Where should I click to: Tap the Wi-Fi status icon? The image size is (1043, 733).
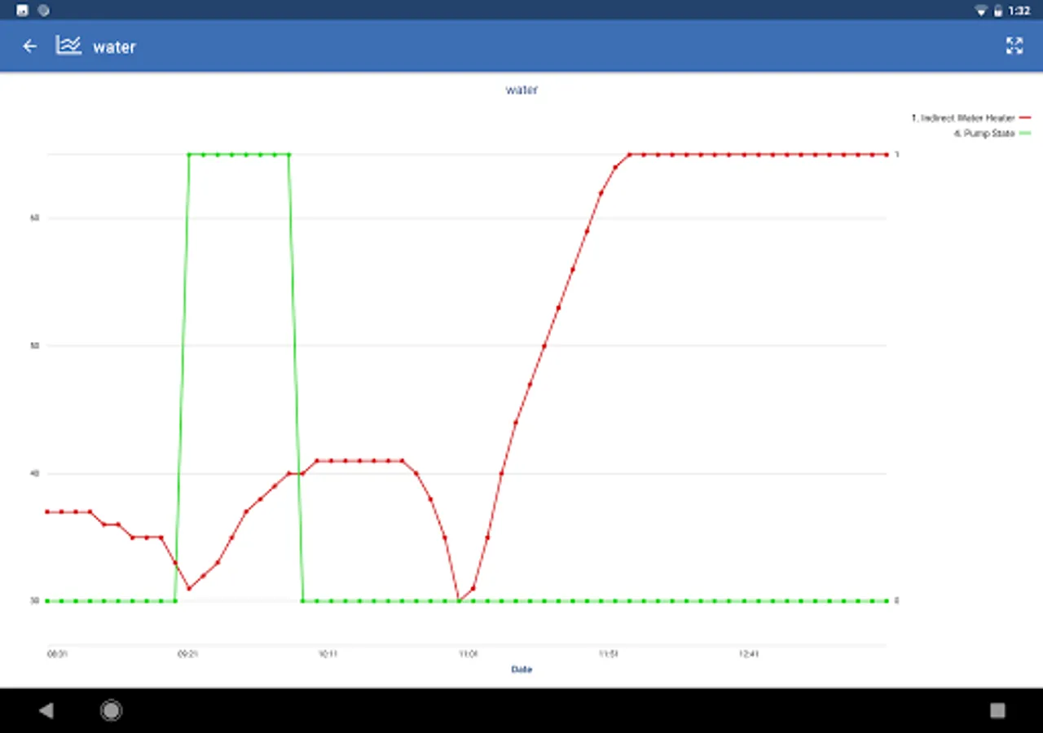point(980,11)
